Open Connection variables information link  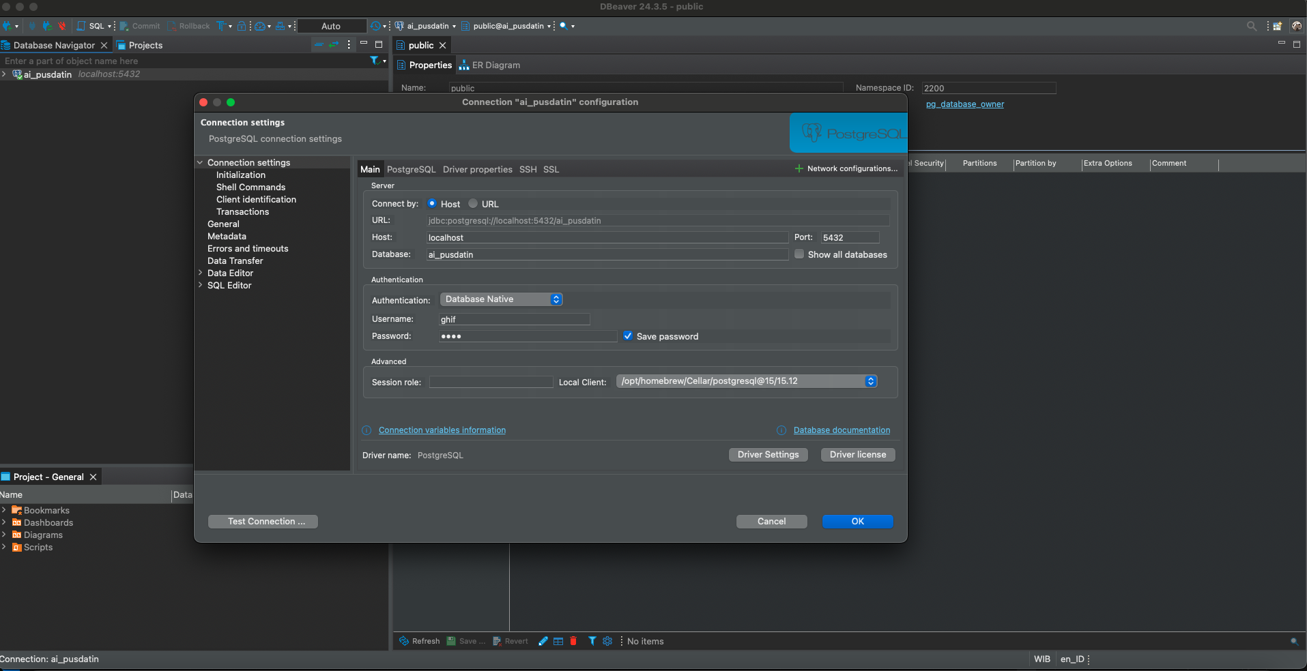442,430
